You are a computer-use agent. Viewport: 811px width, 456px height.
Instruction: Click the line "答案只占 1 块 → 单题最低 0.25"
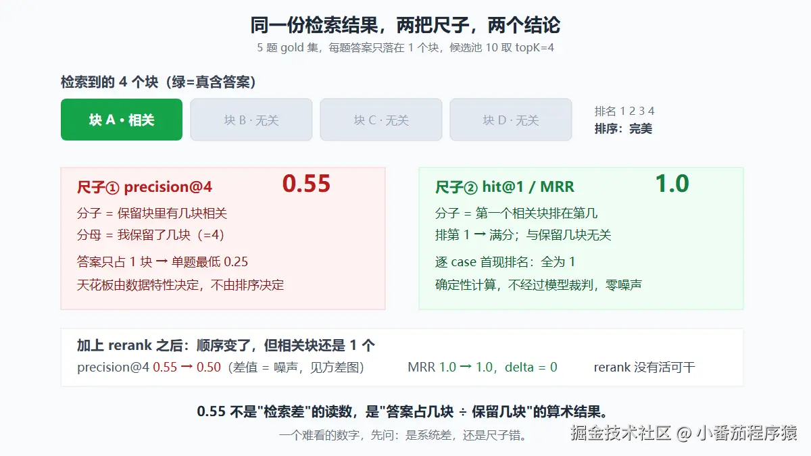[x=162, y=262]
